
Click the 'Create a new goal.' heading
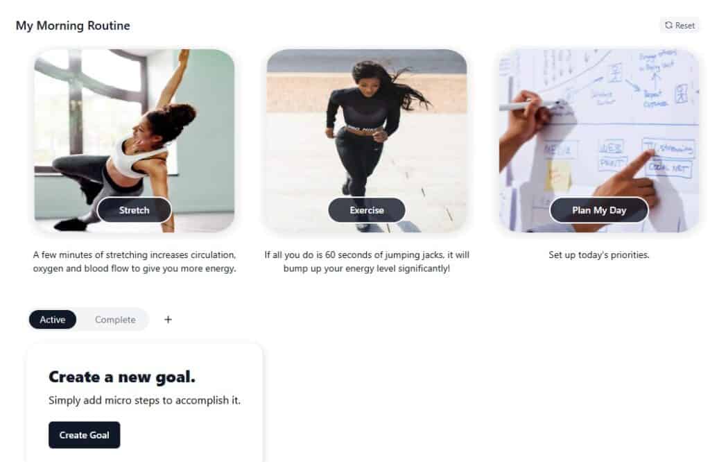(x=122, y=377)
